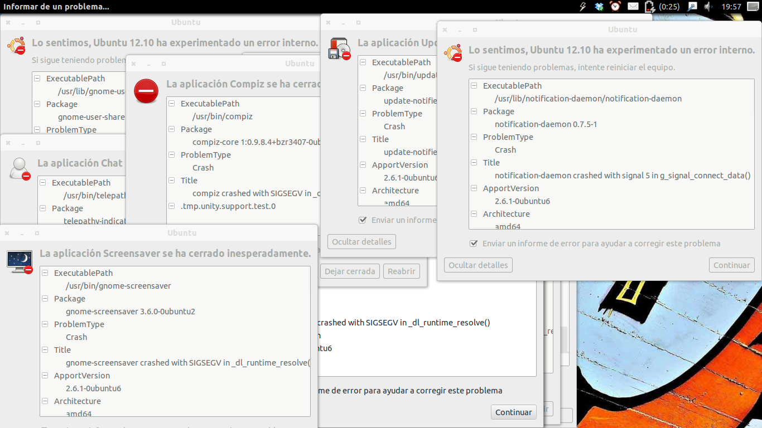This screenshot has width=762, height=428.
Task: Collapse Architecture in notification-daemon window
Action: 474,214
